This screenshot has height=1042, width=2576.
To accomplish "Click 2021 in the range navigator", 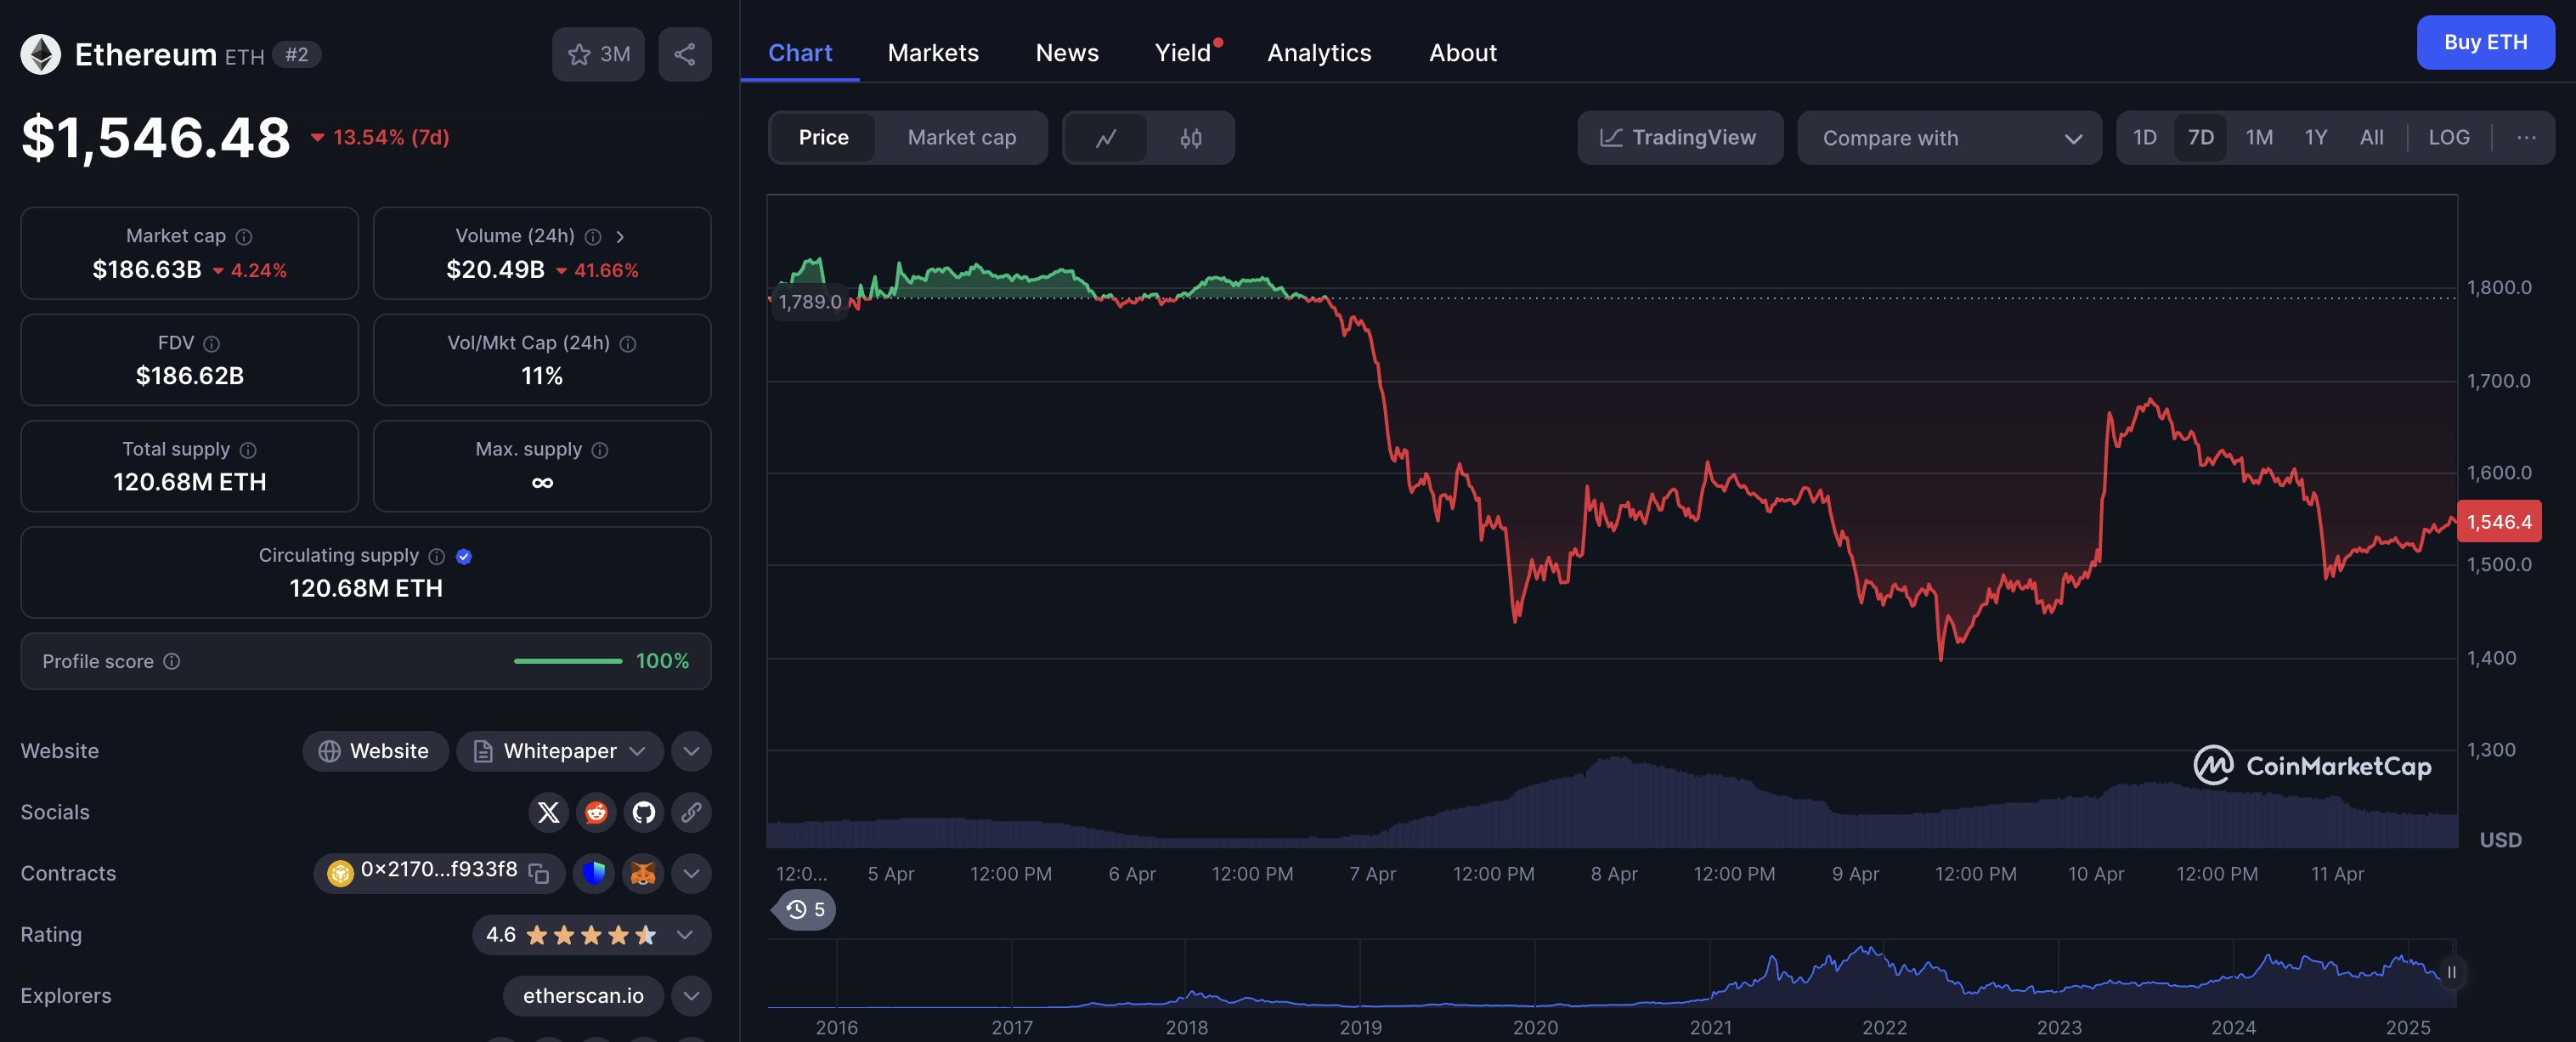I will point(1710,1027).
